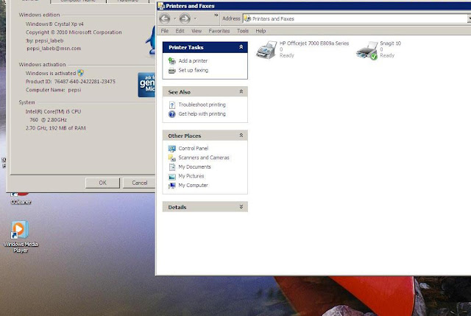This screenshot has height=316, width=471.
Task: Click the Add a printer link
Action: coord(193,60)
